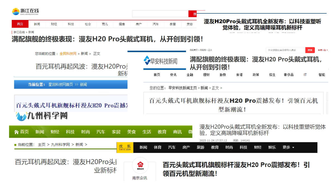The width and height of the screenshot is (335, 188).
Task: Click the 南京企讯 name under the avatar
Action: pos(140,178)
